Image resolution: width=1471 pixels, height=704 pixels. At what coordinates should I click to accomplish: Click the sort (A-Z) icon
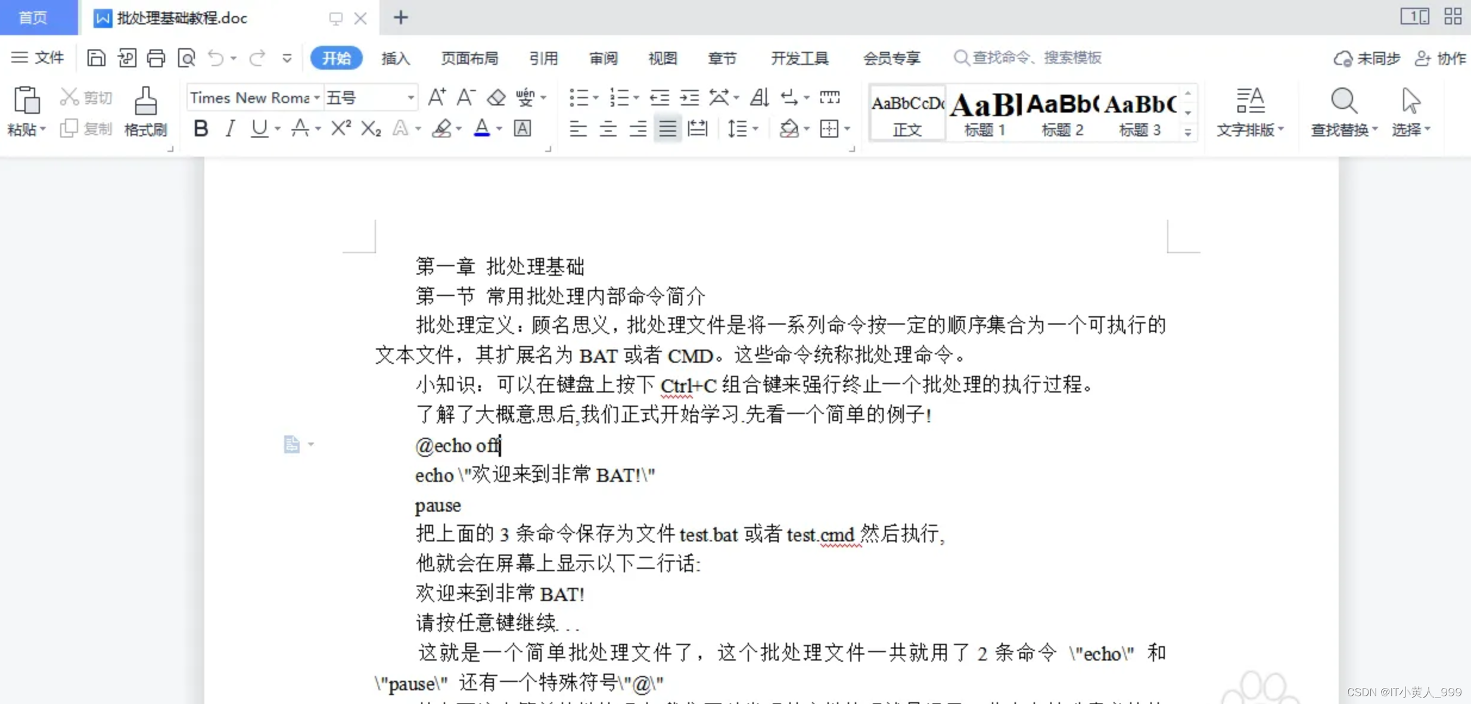759,97
